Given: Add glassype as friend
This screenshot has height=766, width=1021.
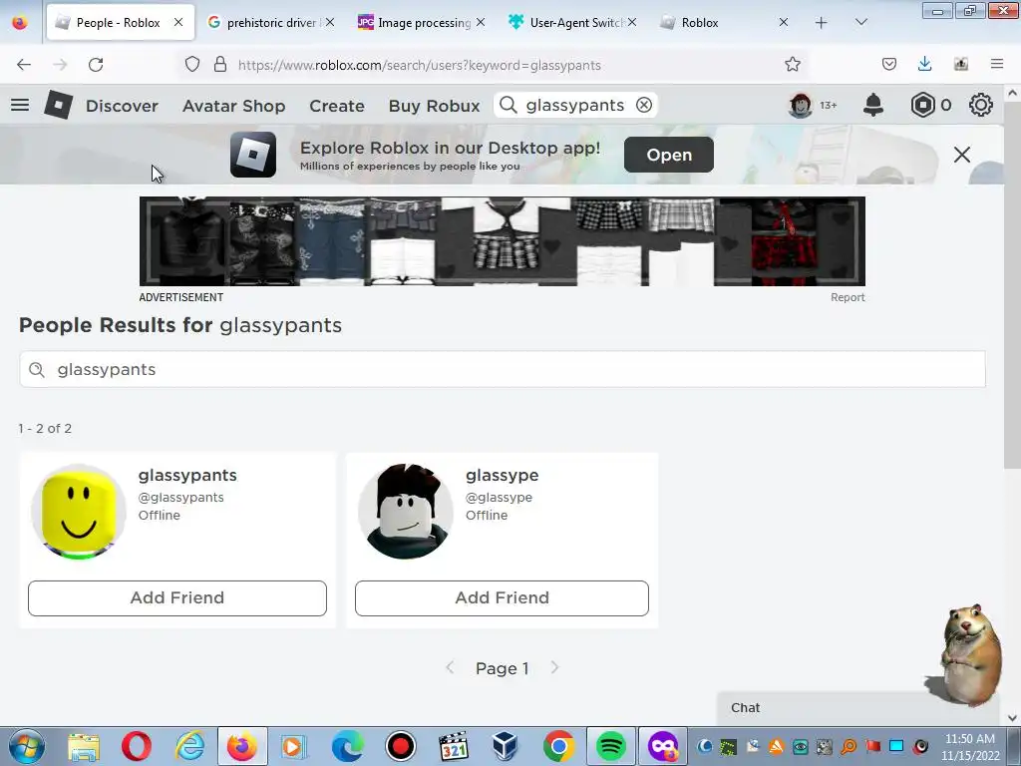Looking at the screenshot, I should tap(502, 598).
